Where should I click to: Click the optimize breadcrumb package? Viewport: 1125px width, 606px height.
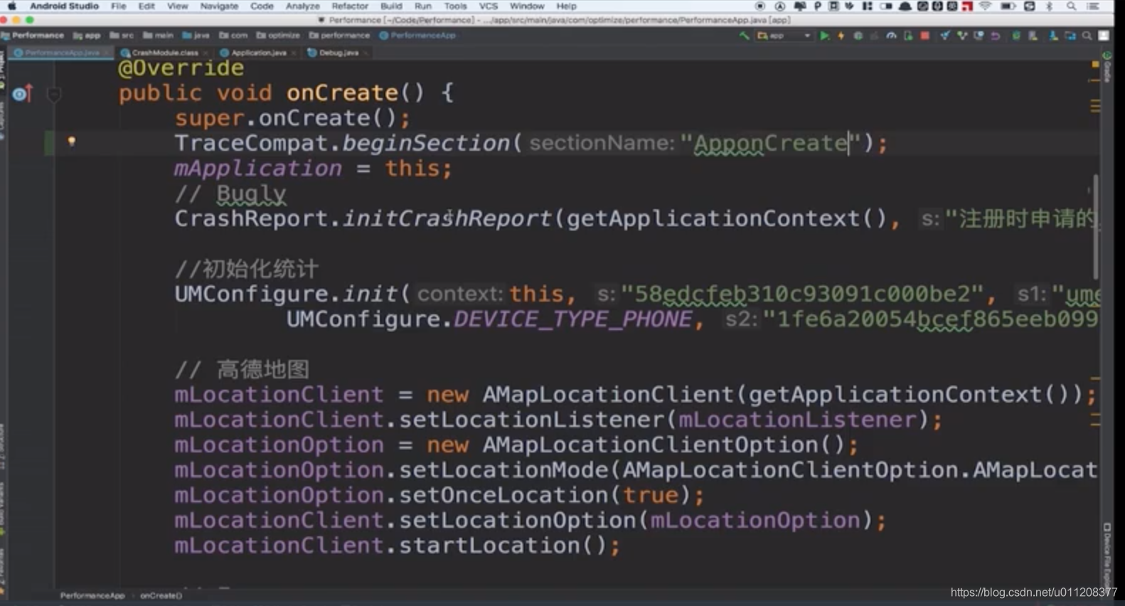278,35
